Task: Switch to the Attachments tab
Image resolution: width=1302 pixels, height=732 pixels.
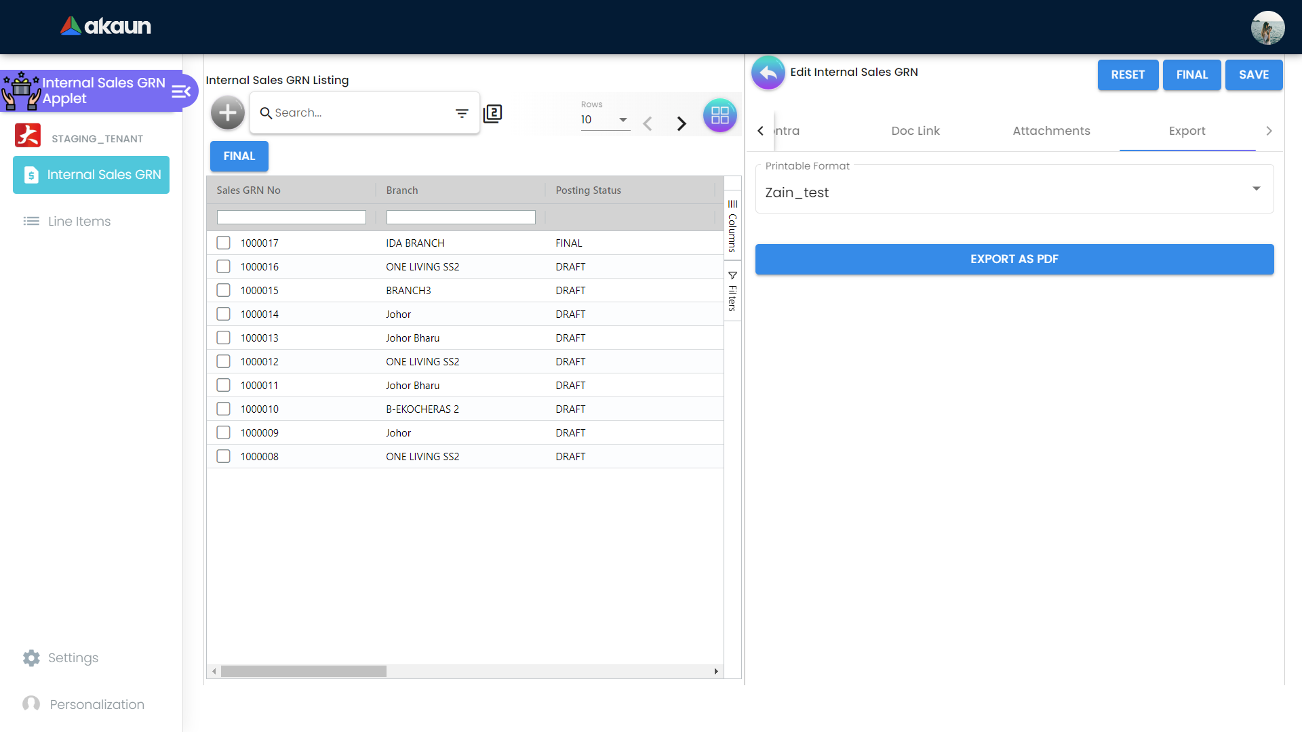Action: (x=1051, y=131)
